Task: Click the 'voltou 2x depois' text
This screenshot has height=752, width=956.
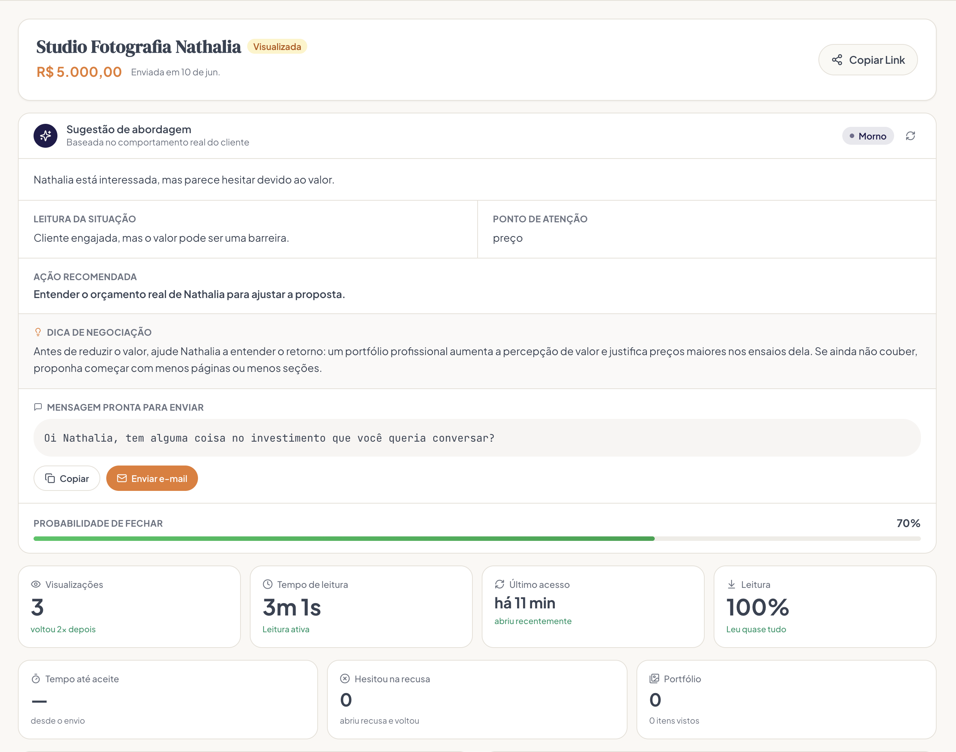Action: click(63, 629)
